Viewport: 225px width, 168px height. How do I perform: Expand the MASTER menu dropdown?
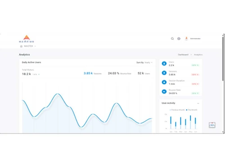28,46
